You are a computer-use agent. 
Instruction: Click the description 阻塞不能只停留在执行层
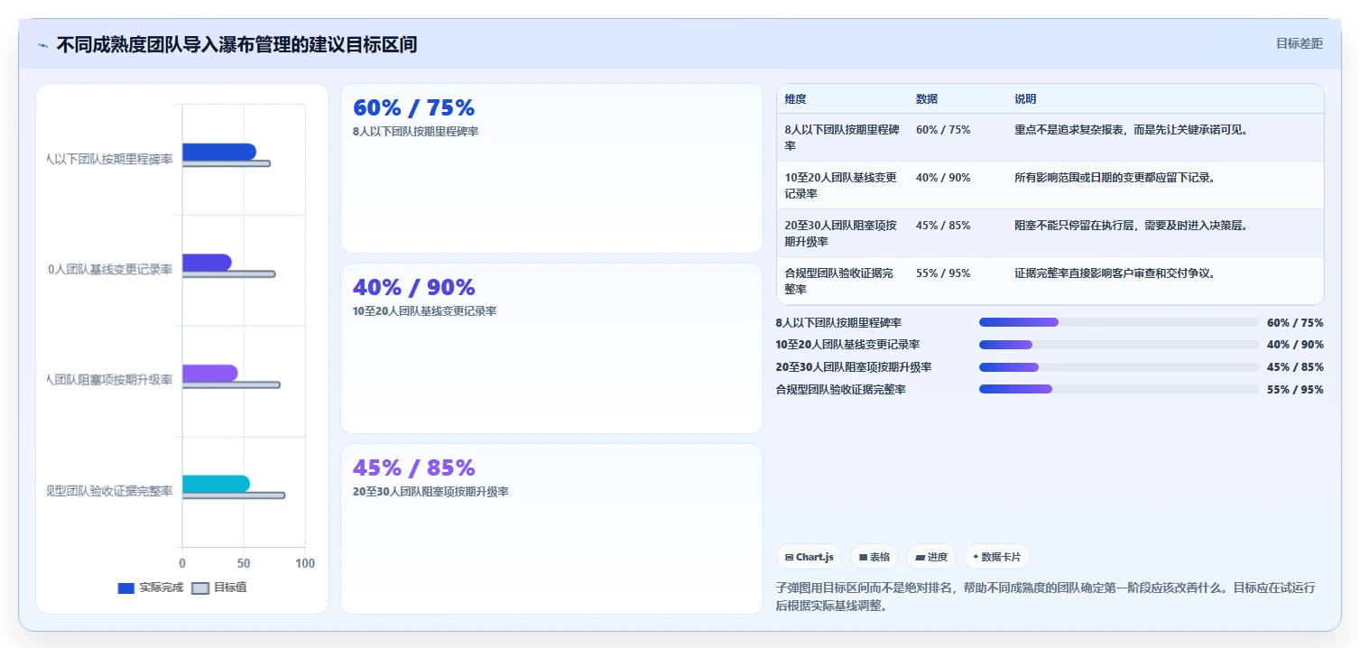coord(1132,225)
